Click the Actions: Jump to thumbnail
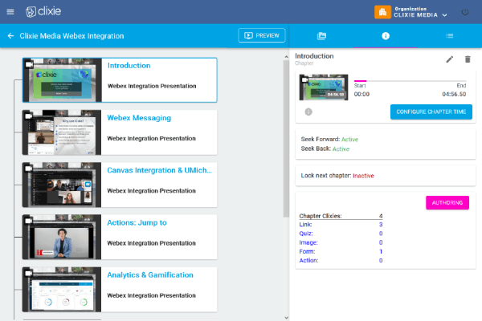The width and height of the screenshot is (482, 321). pyautogui.click(x=62, y=237)
